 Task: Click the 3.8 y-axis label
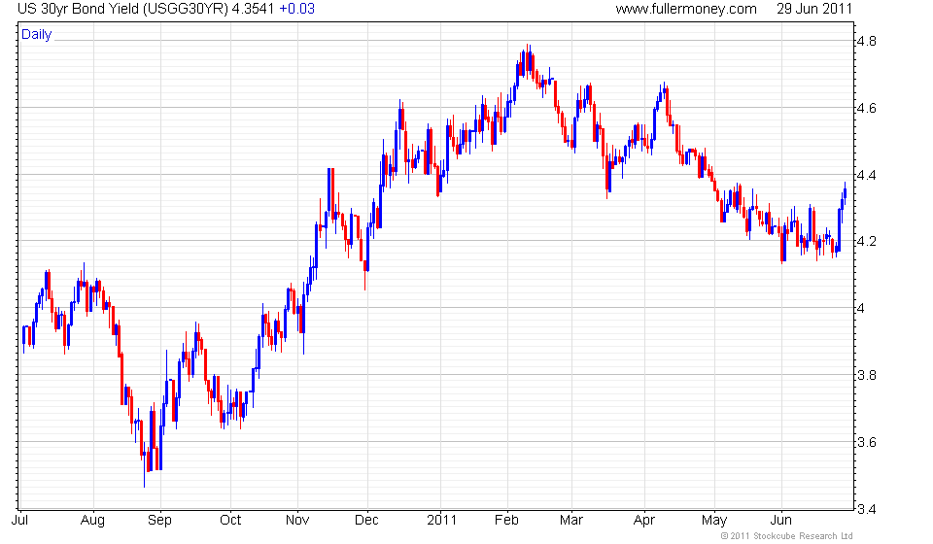pos(866,375)
